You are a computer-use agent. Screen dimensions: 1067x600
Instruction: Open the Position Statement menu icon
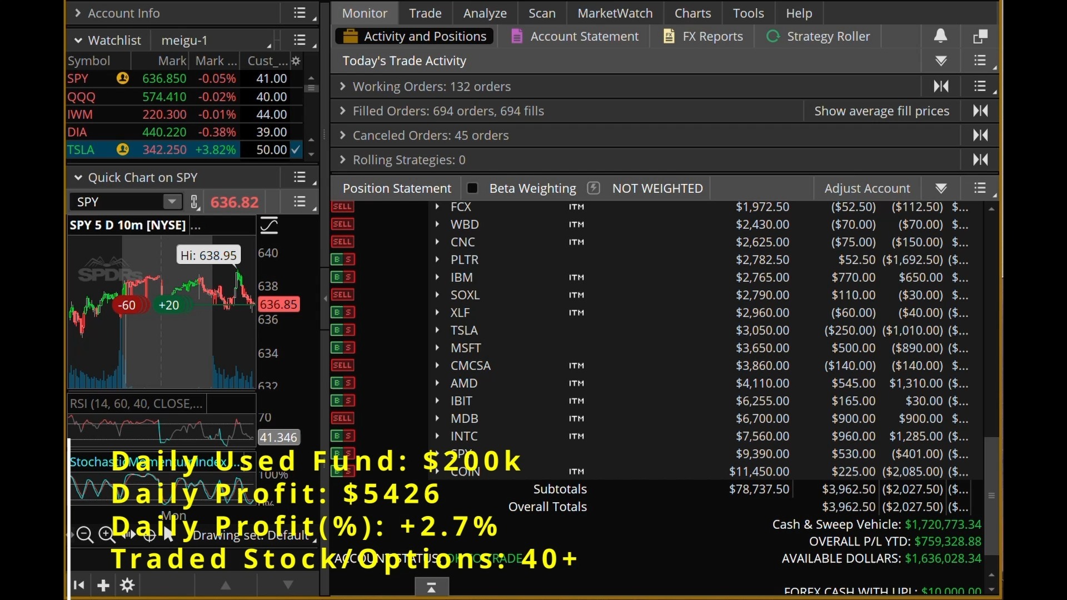980,188
